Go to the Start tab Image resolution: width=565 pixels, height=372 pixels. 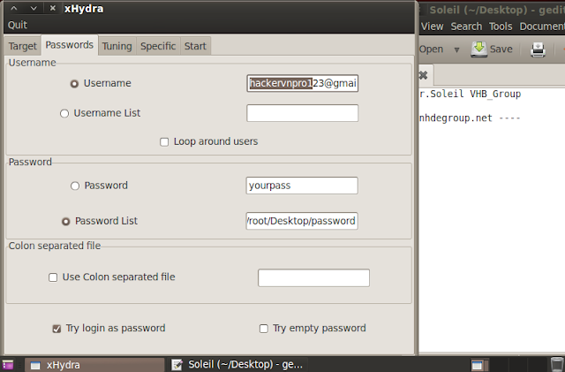(195, 46)
